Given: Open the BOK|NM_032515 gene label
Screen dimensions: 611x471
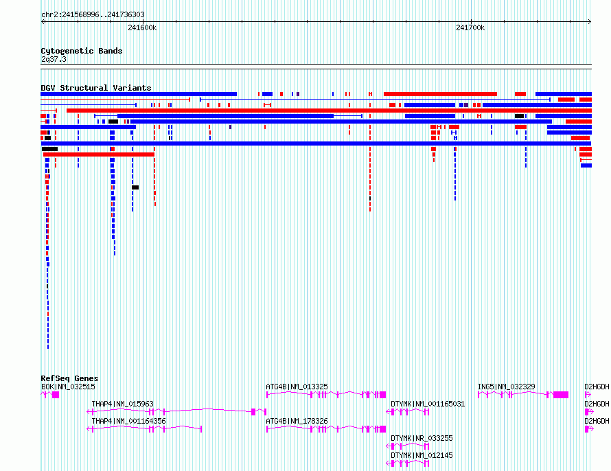Looking at the screenshot, I should 68,387.
